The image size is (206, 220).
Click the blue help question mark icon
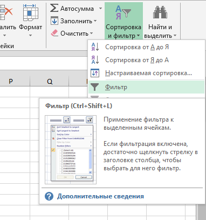click(49, 196)
